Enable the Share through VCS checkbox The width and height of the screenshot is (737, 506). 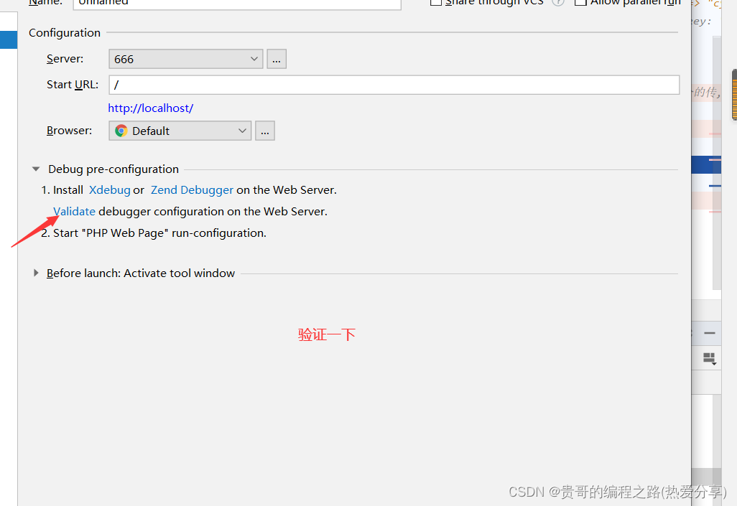tap(435, 2)
